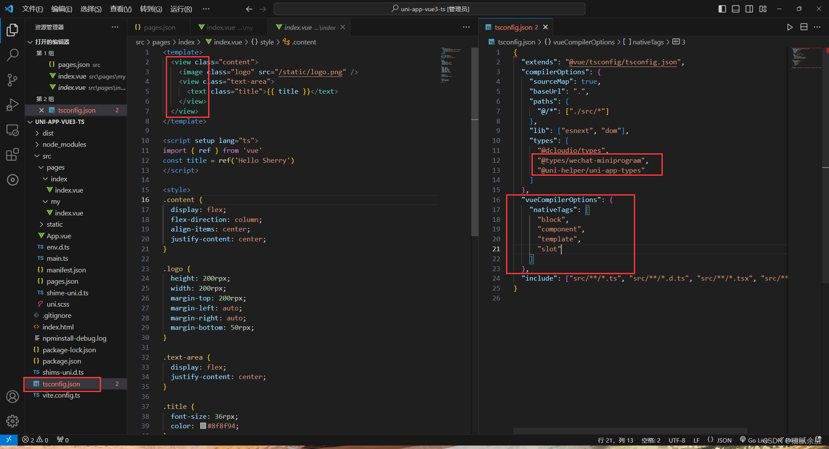The height and width of the screenshot is (449, 829).
Task: Toggle the bottom panel visibility
Action: click(x=736, y=9)
